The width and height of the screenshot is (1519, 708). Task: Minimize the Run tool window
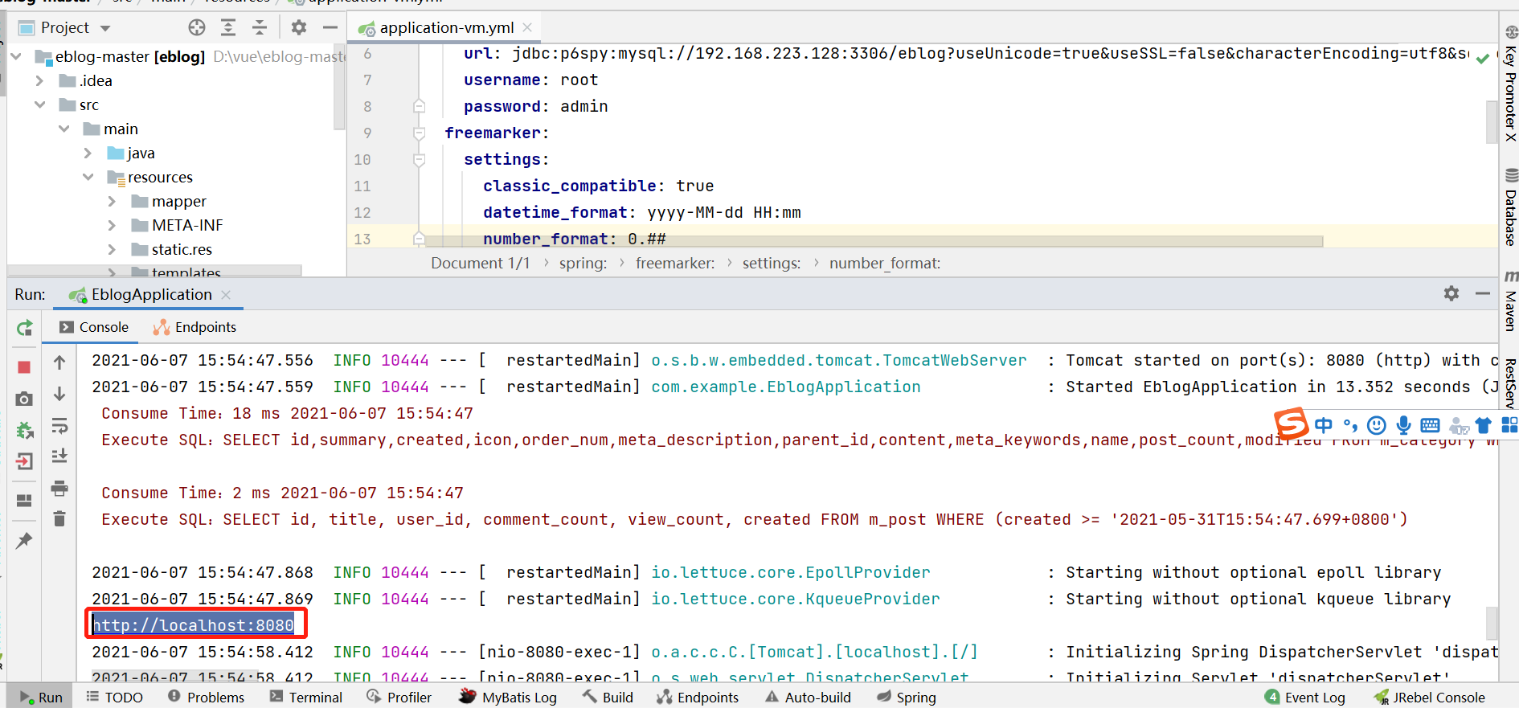click(1483, 293)
